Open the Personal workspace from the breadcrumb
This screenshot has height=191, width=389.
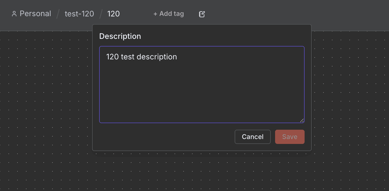[35, 13]
